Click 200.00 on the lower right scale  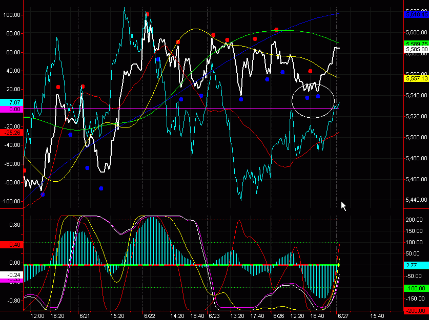click(414, 220)
